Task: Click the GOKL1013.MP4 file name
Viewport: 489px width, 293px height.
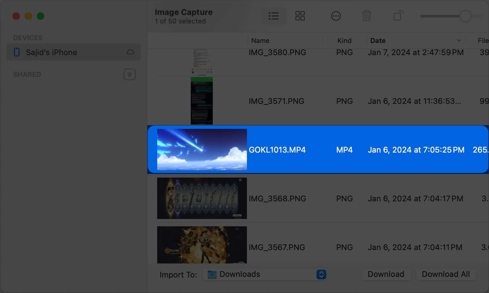Action: click(277, 150)
